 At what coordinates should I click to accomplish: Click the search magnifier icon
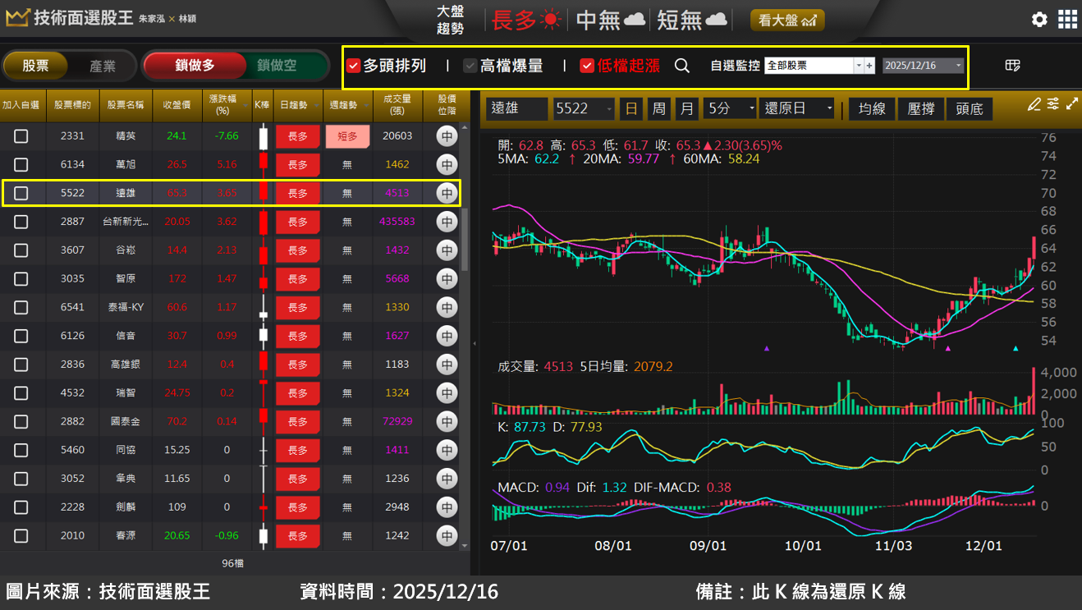pos(682,65)
